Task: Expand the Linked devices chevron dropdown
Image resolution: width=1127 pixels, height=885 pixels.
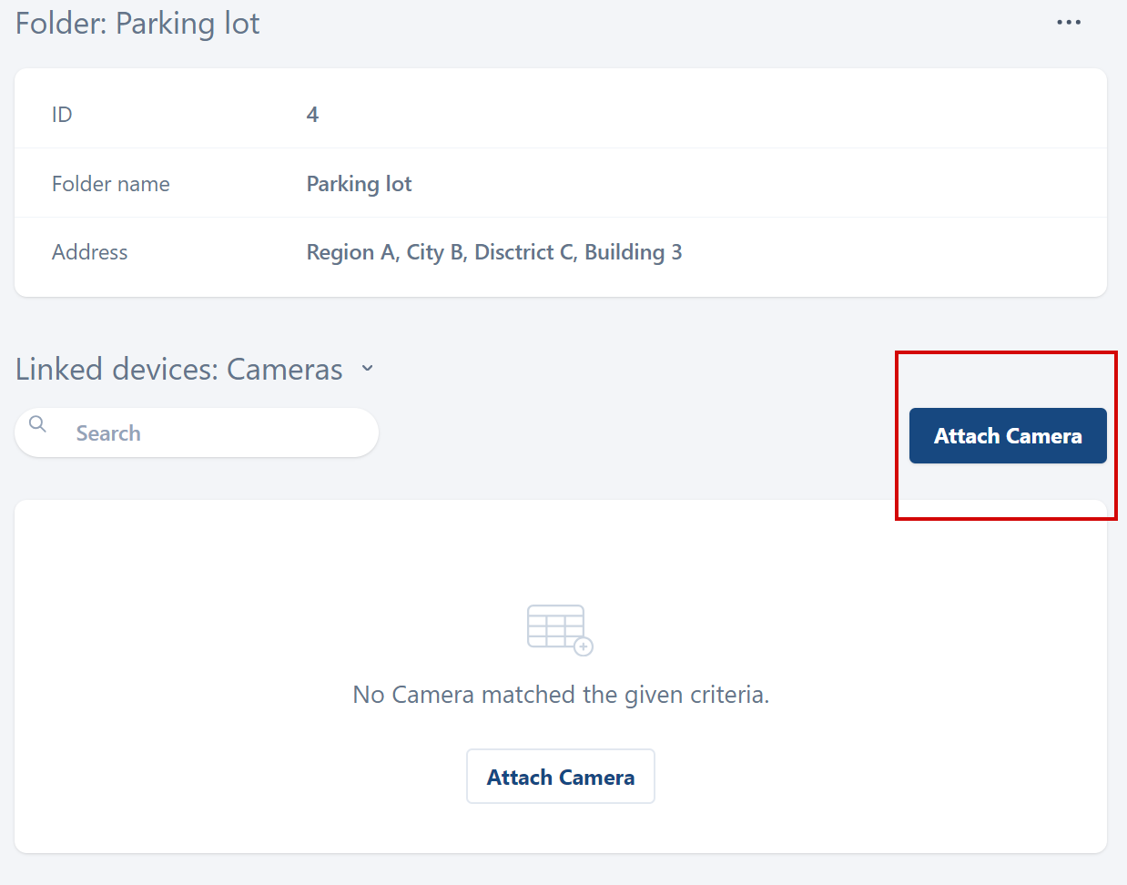Action: (367, 369)
